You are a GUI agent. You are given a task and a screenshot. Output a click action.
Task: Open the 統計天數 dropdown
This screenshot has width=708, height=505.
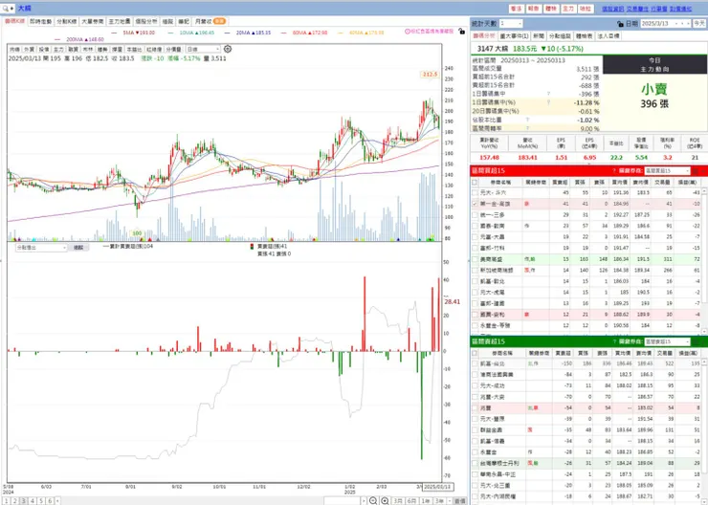511,23
